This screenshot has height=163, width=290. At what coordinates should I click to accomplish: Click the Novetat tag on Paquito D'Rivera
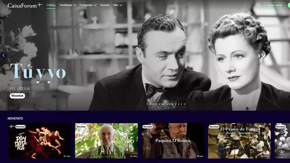(148, 126)
